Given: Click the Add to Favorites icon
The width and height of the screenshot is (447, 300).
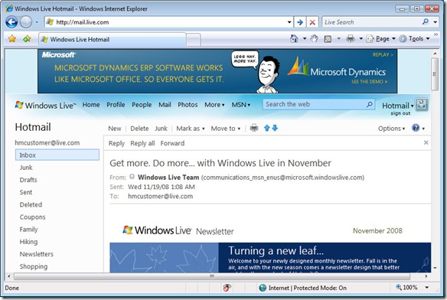Looking at the screenshot, I should coord(27,38).
